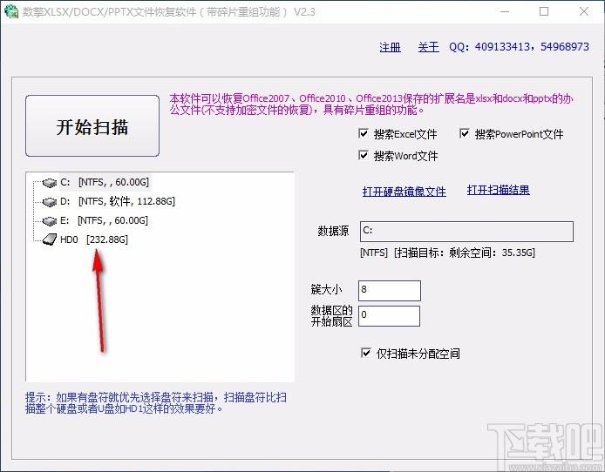605x472 pixels.
Task: Maximize the recovery software window
Action: click(544, 11)
